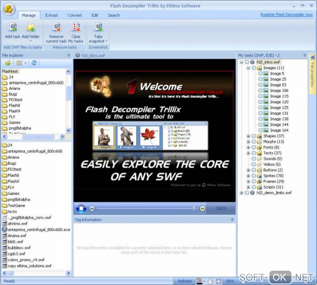The image size is (317, 285).
Task: Click the Fonts folder icon
Action: 259,147
